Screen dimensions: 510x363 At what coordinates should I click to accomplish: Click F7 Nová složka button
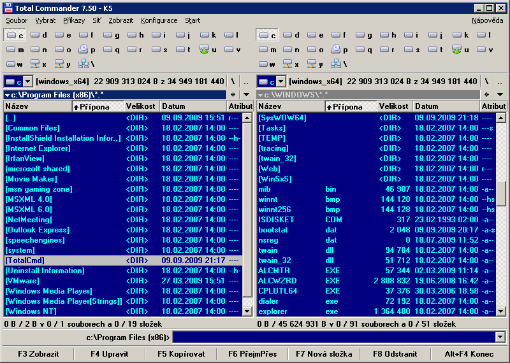coord(324,354)
